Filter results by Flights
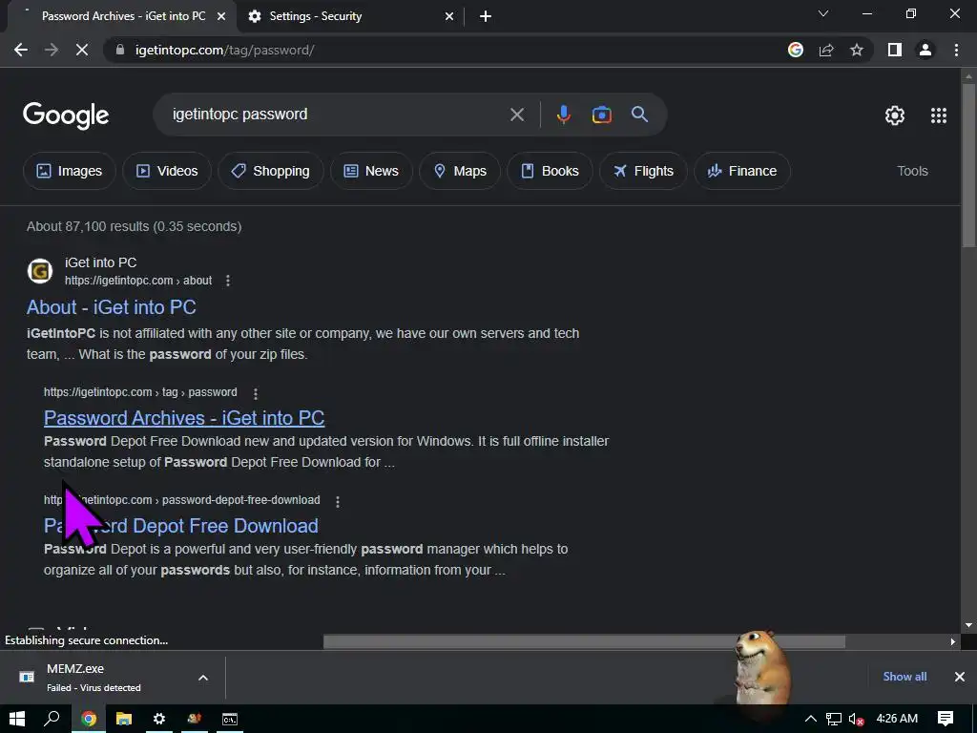This screenshot has height=733, width=977. 643,171
